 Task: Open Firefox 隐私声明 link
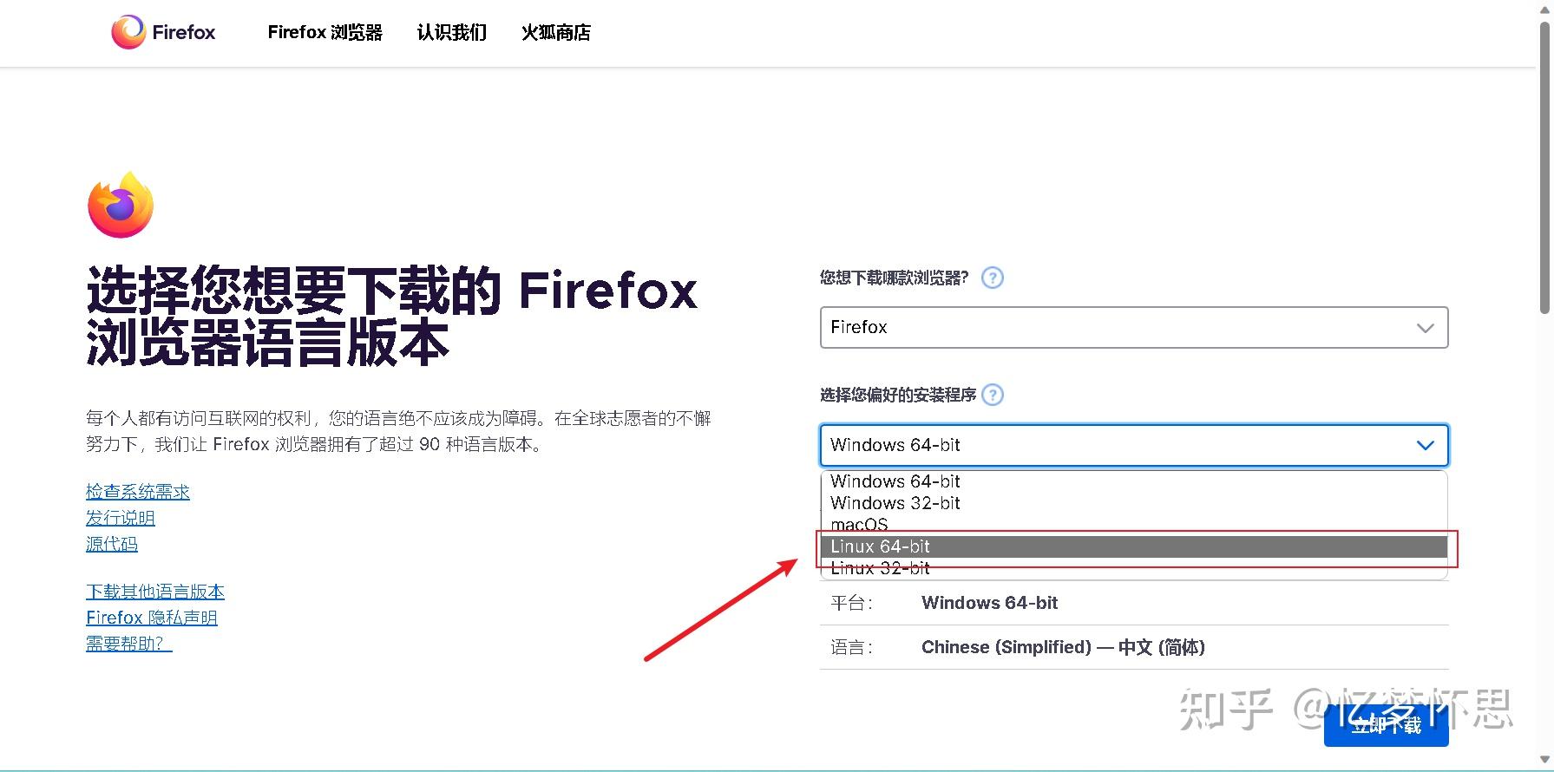[x=151, y=618]
